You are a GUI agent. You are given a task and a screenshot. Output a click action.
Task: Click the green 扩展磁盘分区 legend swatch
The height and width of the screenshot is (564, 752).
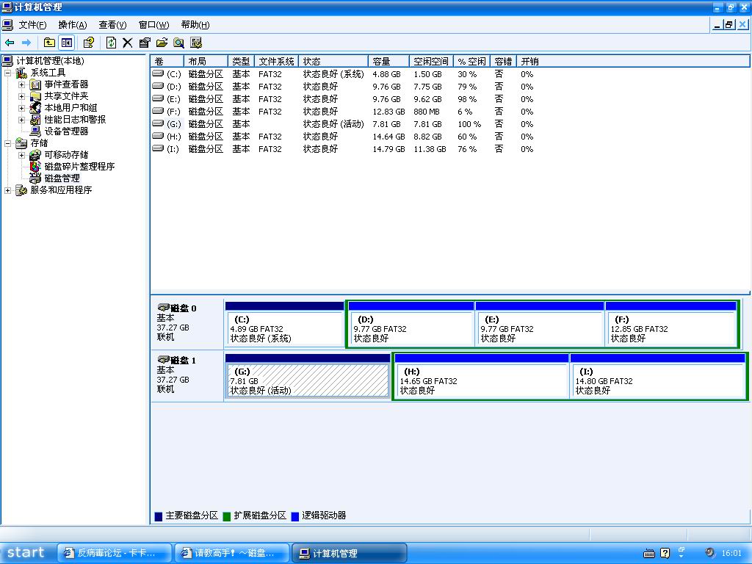click(227, 516)
